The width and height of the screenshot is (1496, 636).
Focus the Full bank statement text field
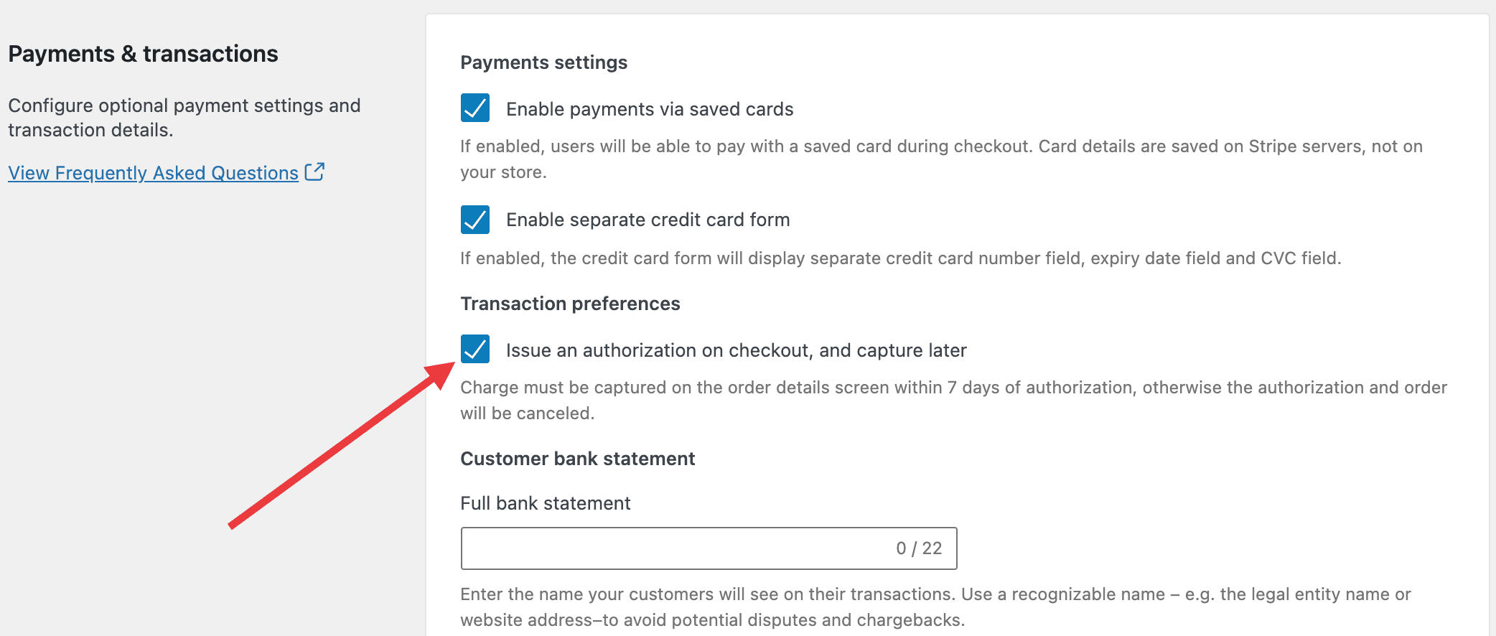tap(709, 548)
